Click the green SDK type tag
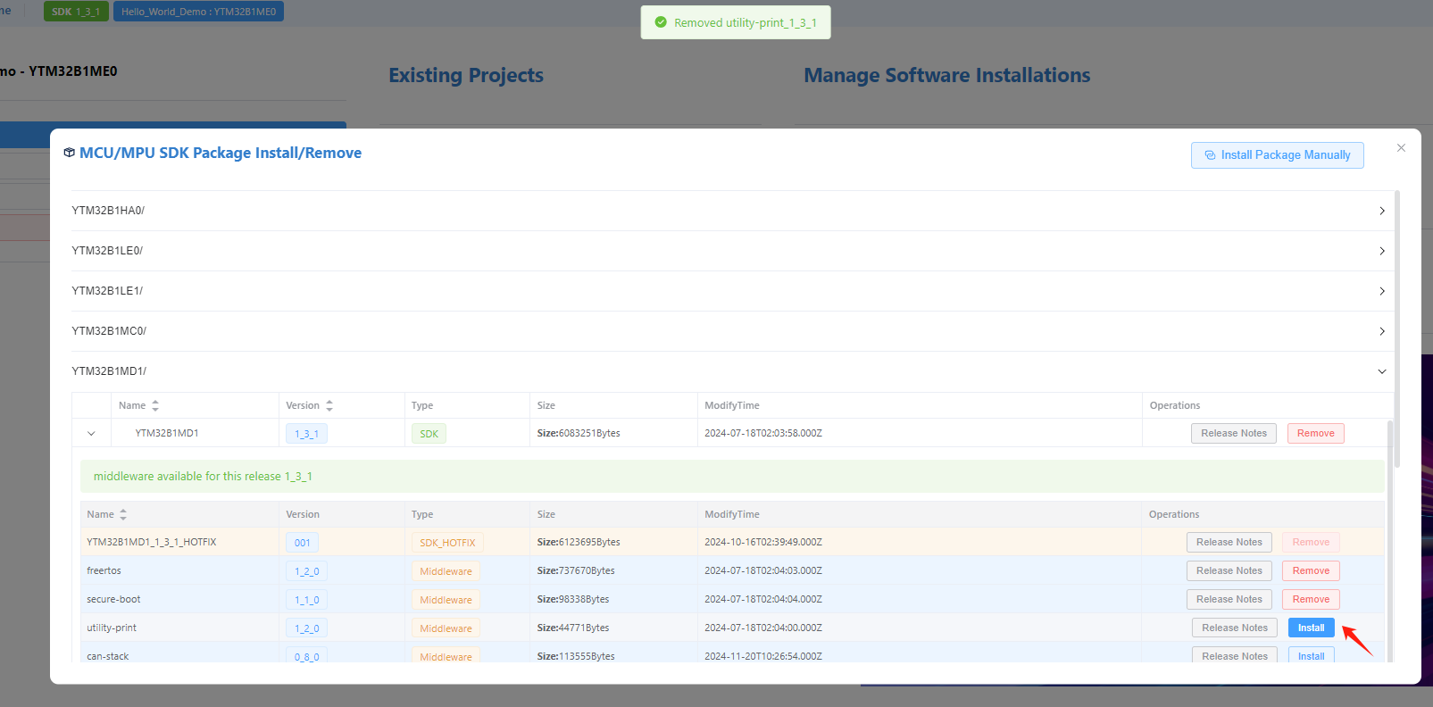This screenshot has height=707, width=1433. 429,434
